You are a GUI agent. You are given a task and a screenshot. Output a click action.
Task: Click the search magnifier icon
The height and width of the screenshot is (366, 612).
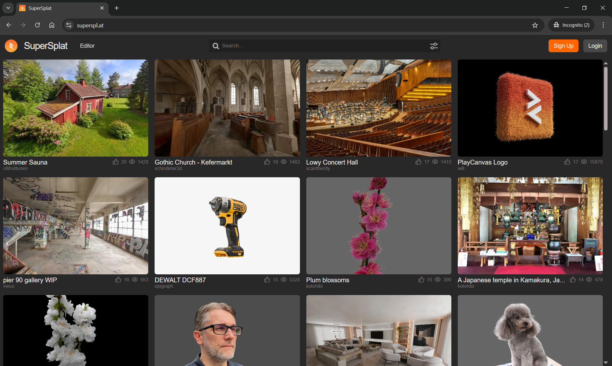[216, 46]
